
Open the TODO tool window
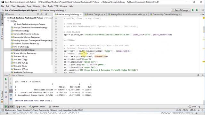(x=21, y=107)
